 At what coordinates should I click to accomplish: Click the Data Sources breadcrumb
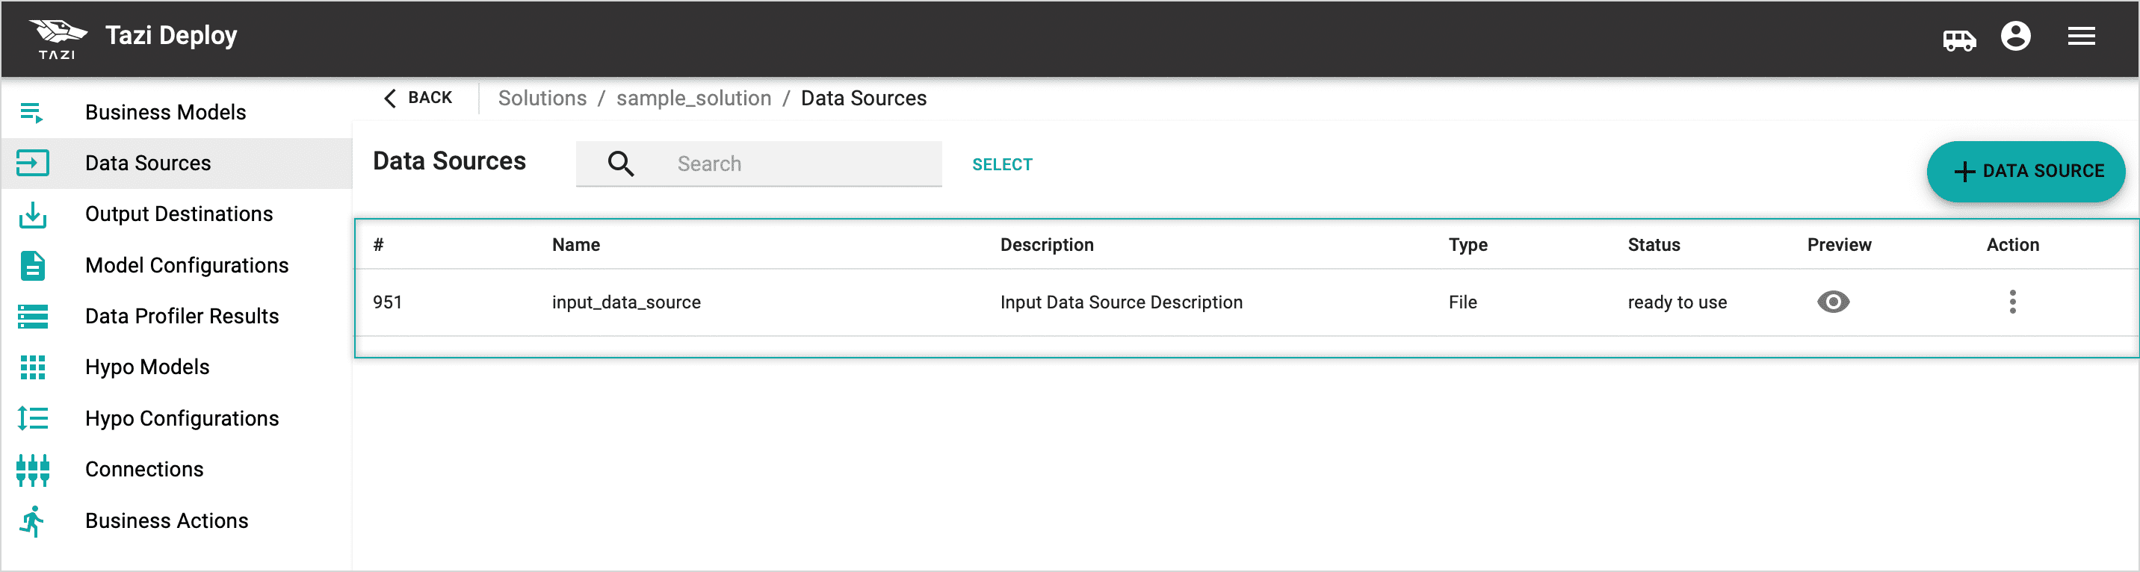pos(863,98)
